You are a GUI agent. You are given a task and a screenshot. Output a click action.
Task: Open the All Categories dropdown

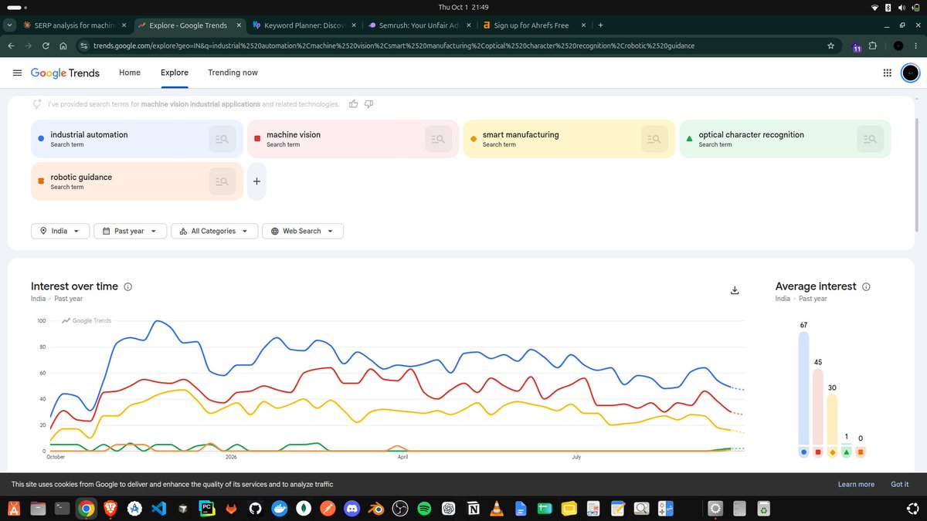coord(214,231)
